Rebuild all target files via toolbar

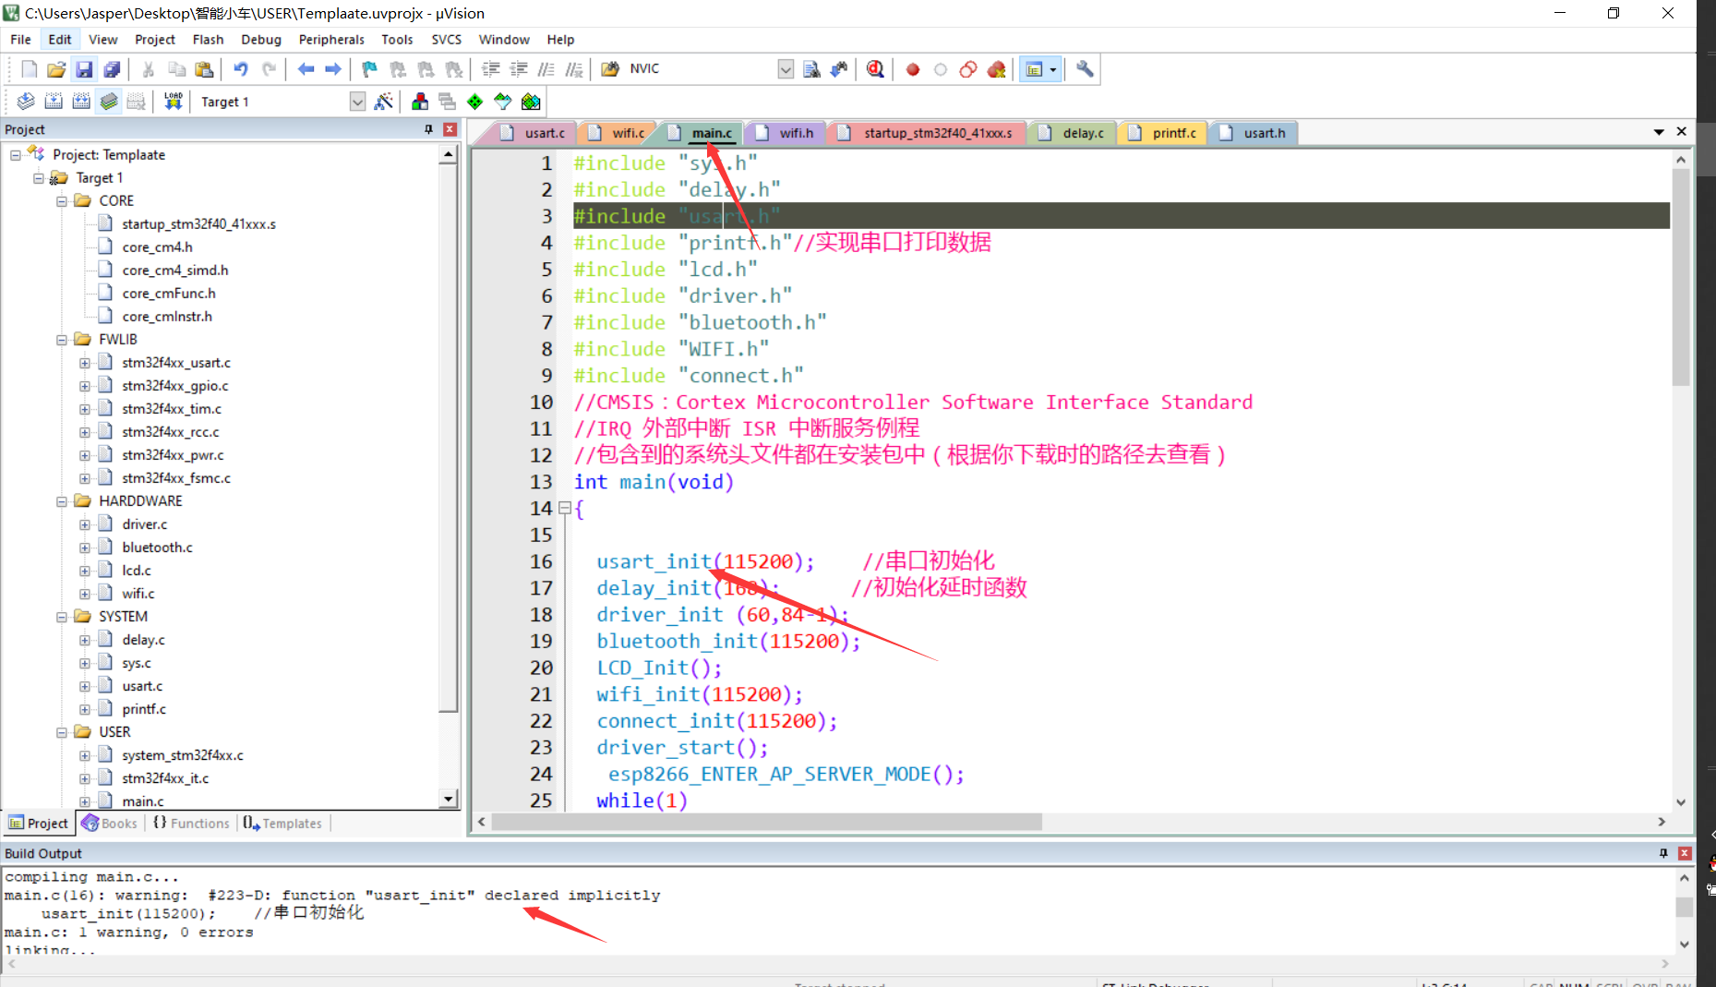pos(81,102)
